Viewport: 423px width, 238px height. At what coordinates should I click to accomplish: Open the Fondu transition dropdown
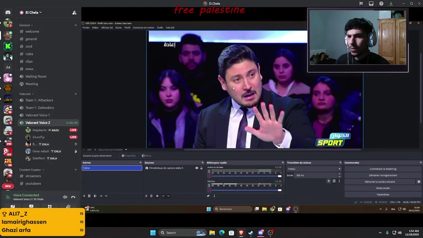point(314,169)
